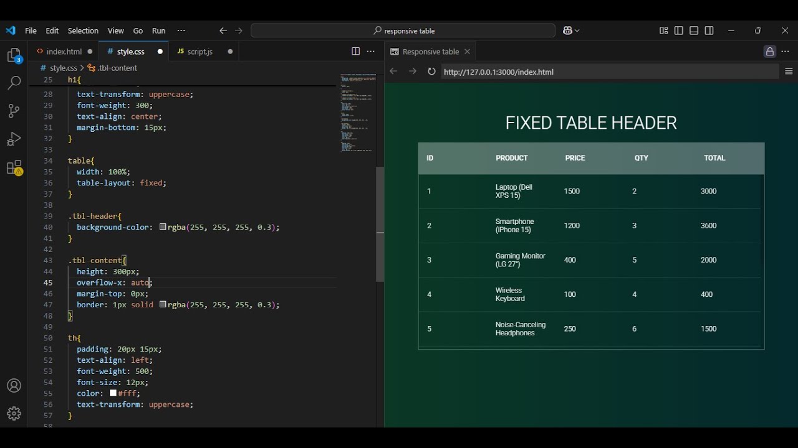The image size is (798, 448).
Task: Open the Edit menu
Action: [x=52, y=30]
